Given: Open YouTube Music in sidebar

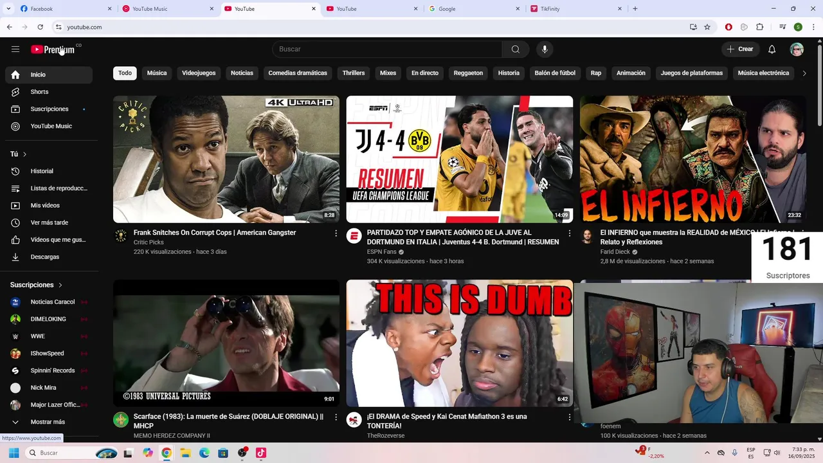Looking at the screenshot, I should (x=49, y=126).
